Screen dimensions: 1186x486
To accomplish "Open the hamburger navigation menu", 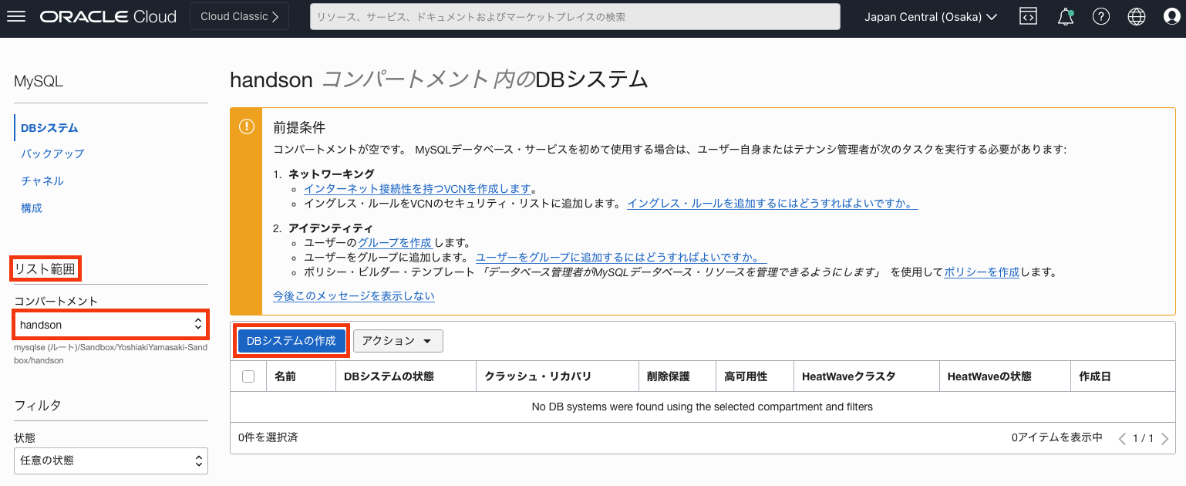I will point(16,17).
